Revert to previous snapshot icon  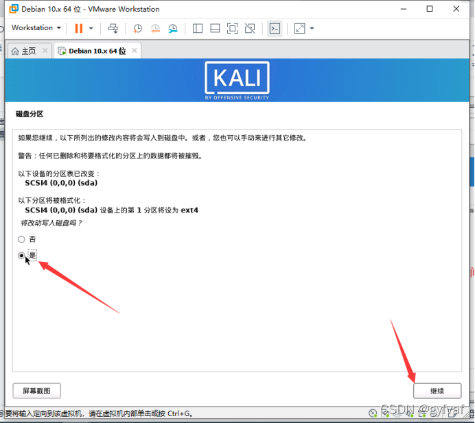coord(155,28)
